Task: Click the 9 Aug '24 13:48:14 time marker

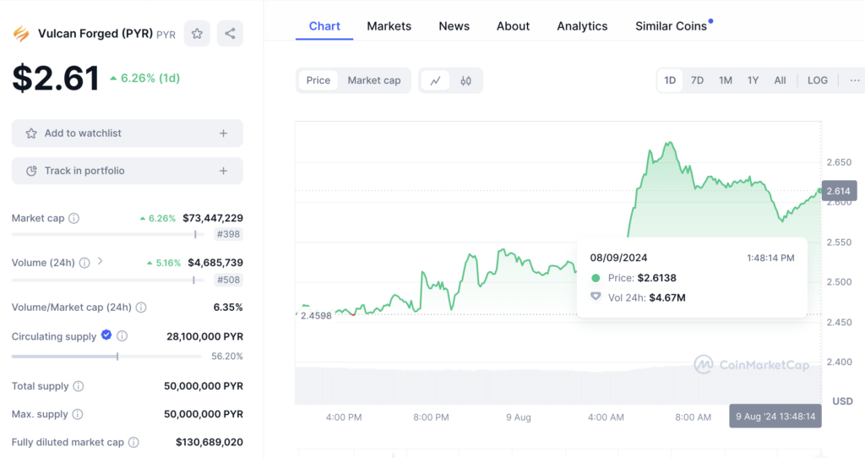Action: pyautogui.click(x=775, y=417)
